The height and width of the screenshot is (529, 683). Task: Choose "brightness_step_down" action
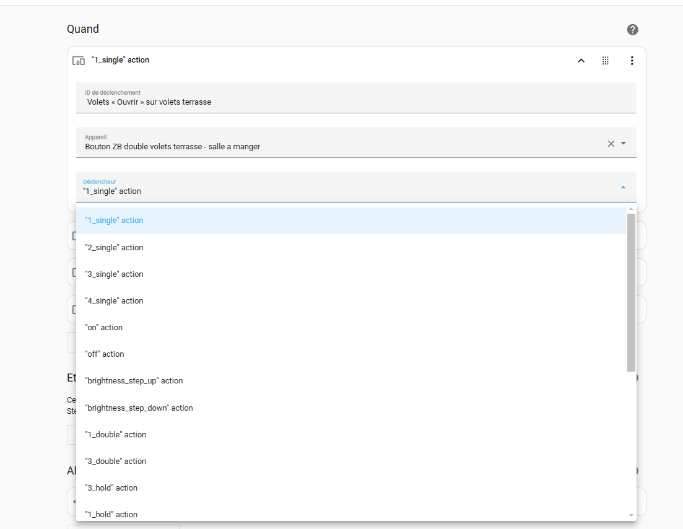[139, 408]
